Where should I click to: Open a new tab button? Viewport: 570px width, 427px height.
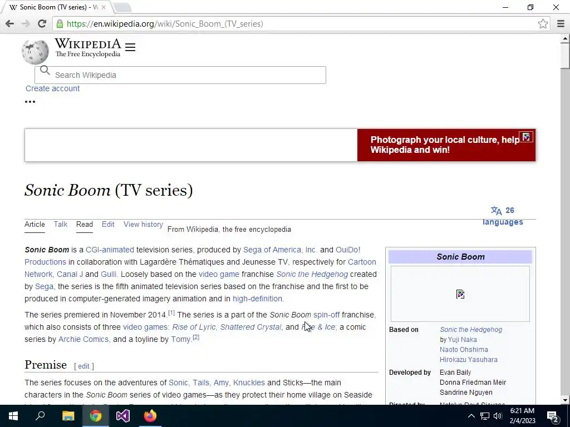(122, 7)
